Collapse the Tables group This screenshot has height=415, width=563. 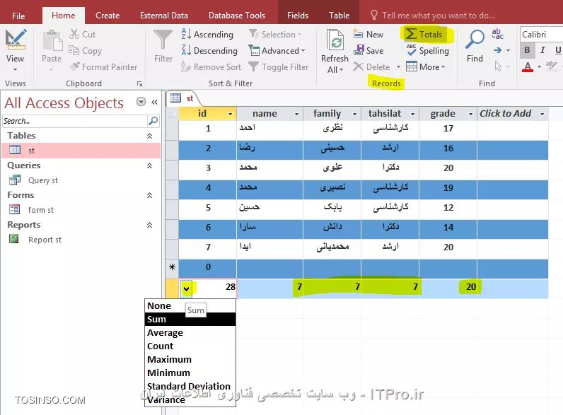point(150,136)
